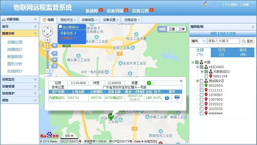Uncheck the VEICHI02 checkbox

click(x=202, y=67)
